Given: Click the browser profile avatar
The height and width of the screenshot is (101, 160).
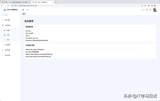Looking at the screenshot, I should [155, 5].
